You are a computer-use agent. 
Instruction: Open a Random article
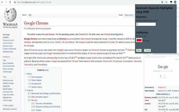pos(8,46)
